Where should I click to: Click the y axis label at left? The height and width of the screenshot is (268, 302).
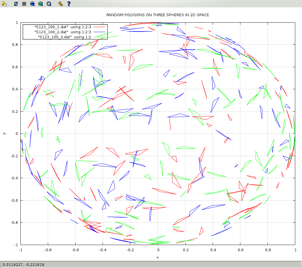click(4, 133)
